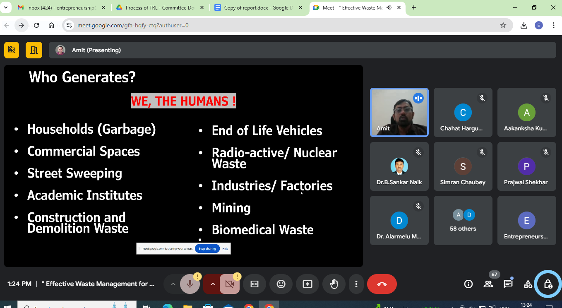Expand audio settings chevron beside microphone
This screenshot has width=562, height=308.
pos(173,284)
